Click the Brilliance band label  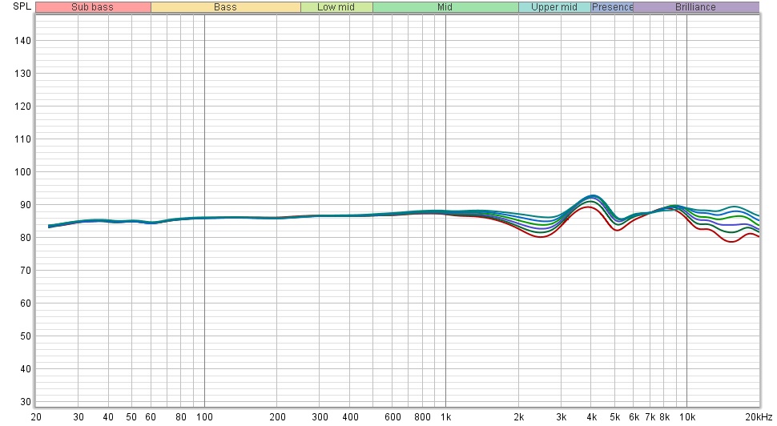coord(695,7)
